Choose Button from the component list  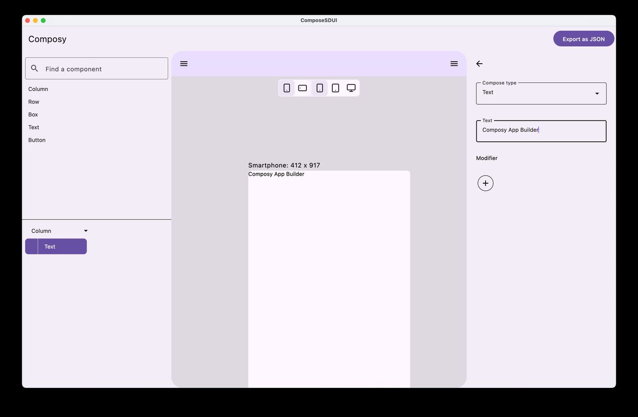point(37,140)
